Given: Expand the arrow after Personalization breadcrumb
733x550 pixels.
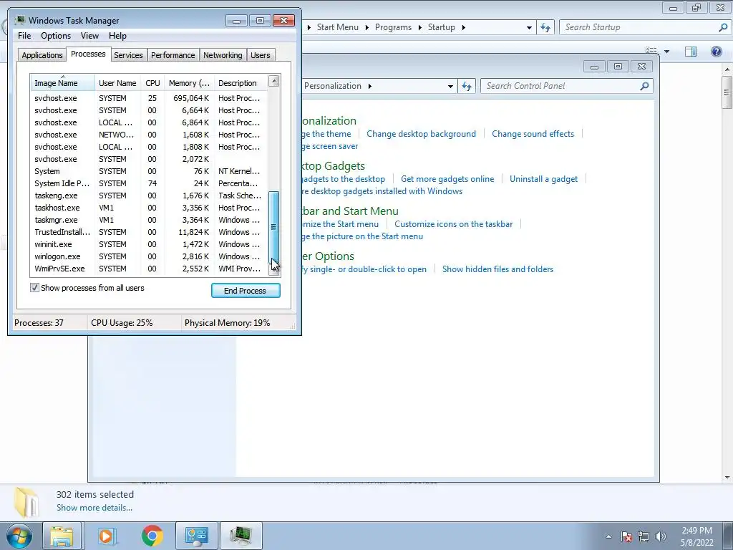Looking at the screenshot, I should coord(370,86).
